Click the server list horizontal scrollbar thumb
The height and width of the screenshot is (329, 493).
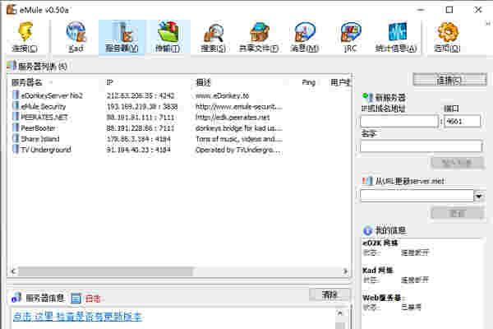click(105, 271)
